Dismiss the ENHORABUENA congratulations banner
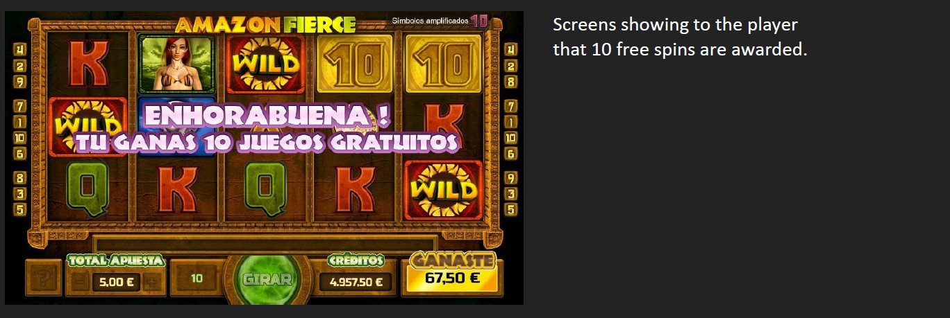Image resolution: width=950 pixels, height=318 pixels. pyautogui.click(x=267, y=129)
